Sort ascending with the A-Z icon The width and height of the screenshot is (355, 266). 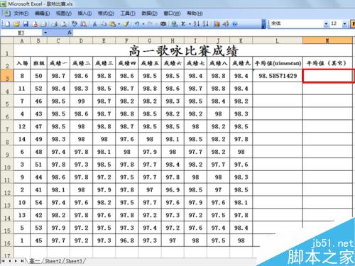pyautogui.click(x=197, y=24)
